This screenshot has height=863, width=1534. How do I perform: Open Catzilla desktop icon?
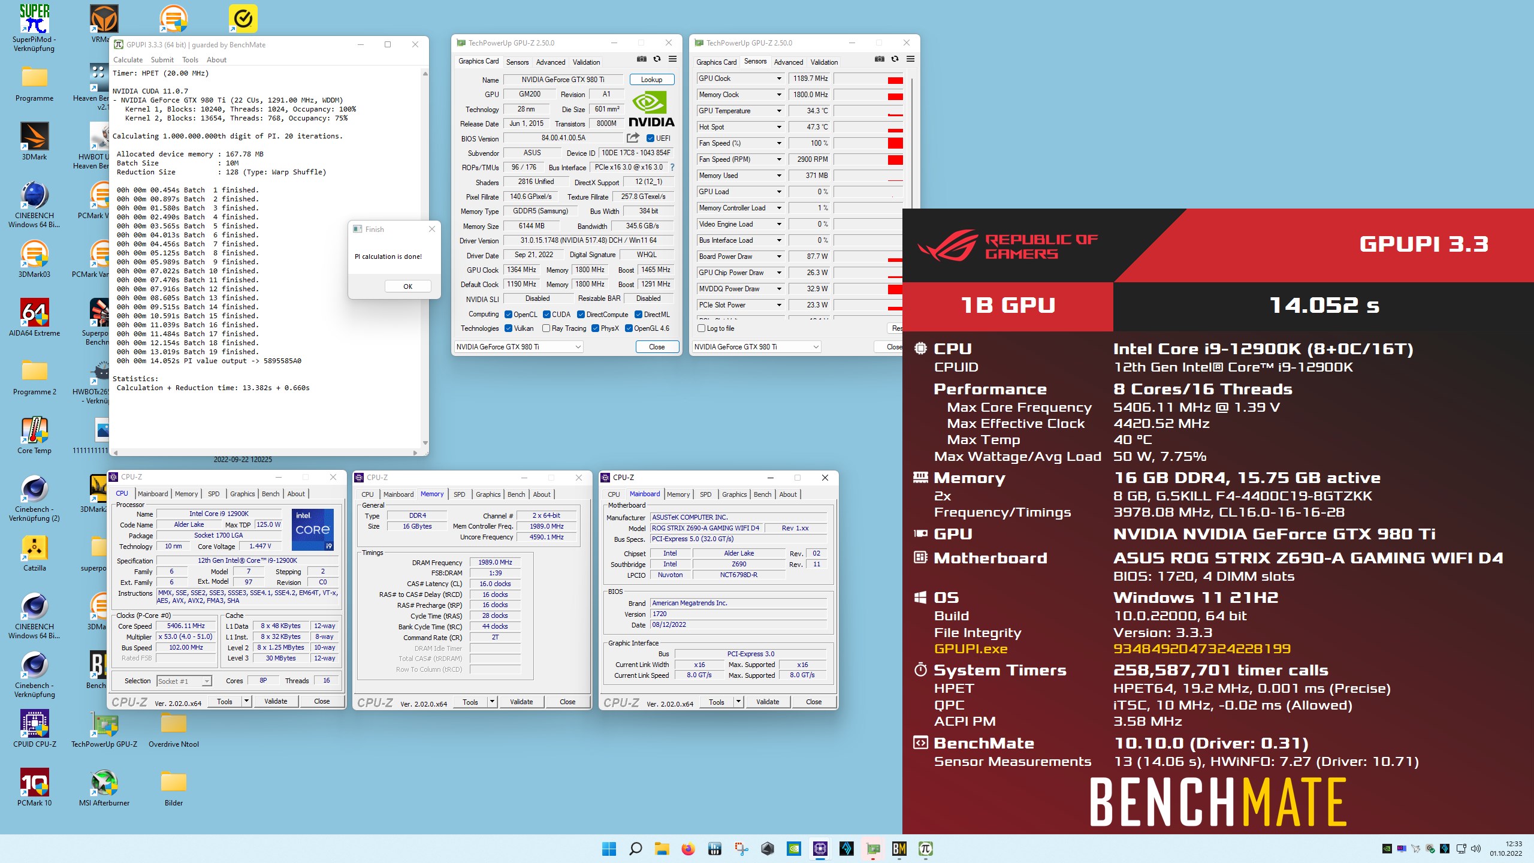(x=34, y=553)
